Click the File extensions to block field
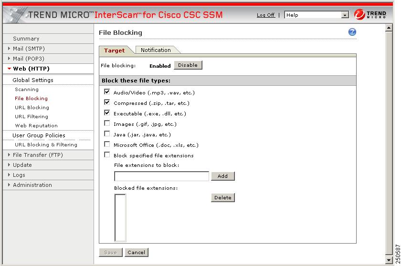The width and height of the screenshot is (401, 266). (x=162, y=176)
